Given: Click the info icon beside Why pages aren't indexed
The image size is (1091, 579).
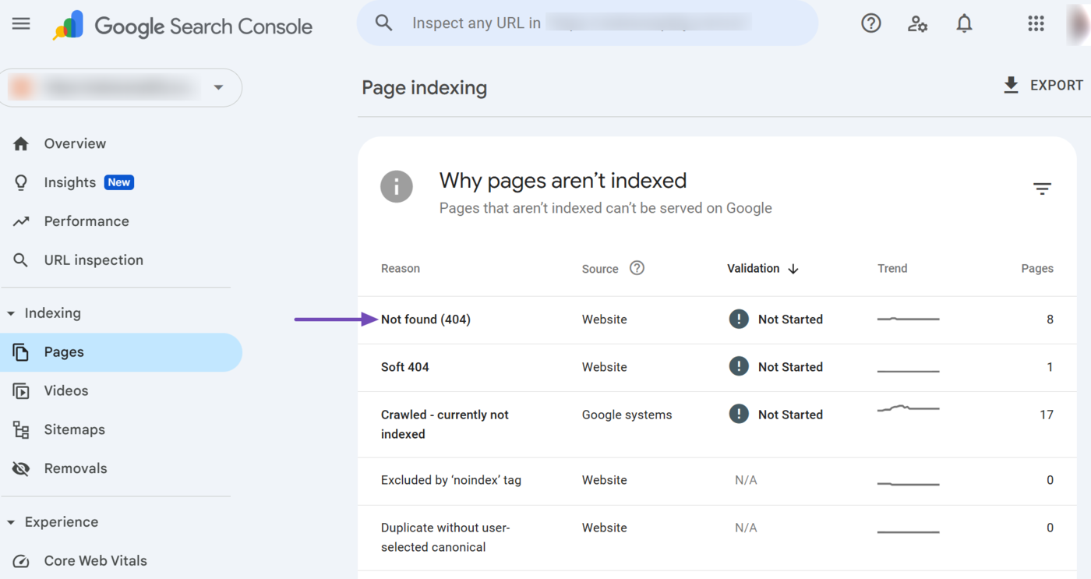Looking at the screenshot, I should click(397, 187).
